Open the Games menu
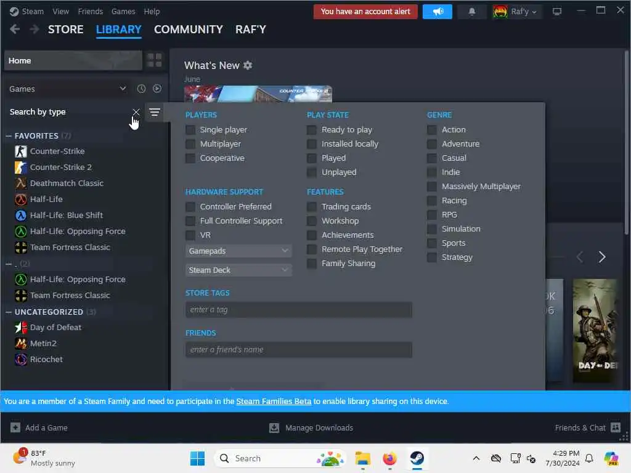 click(123, 12)
